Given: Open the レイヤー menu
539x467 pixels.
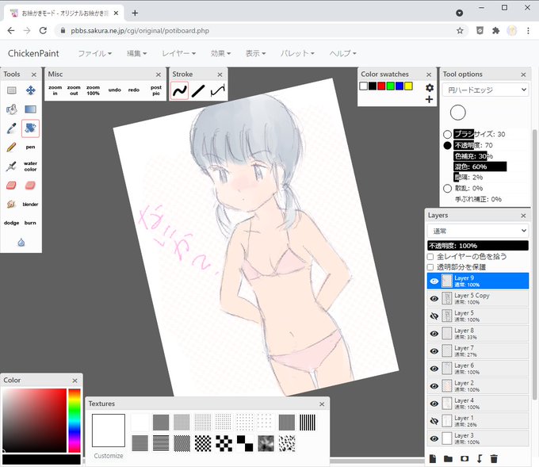Looking at the screenshot, I should (x=179, y=53).
